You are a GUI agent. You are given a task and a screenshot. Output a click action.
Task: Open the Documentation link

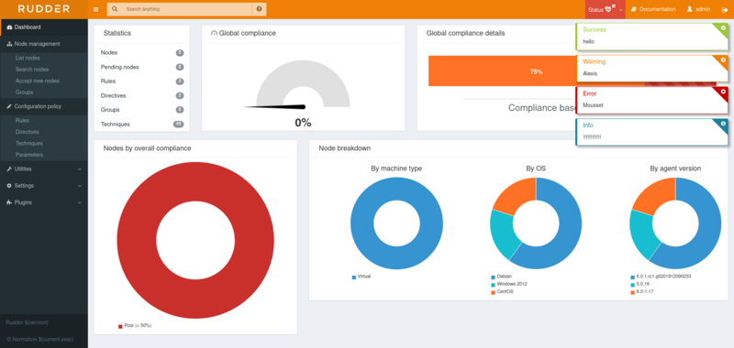653,9
